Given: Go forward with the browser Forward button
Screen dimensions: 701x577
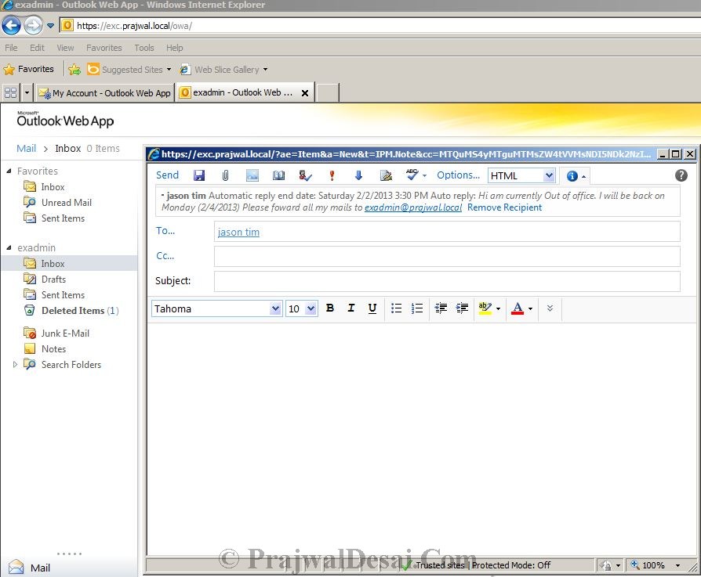Looking at the screenshot, I should point(33,25).
